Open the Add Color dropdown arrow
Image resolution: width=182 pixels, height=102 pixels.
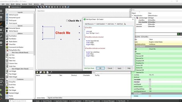115,24
